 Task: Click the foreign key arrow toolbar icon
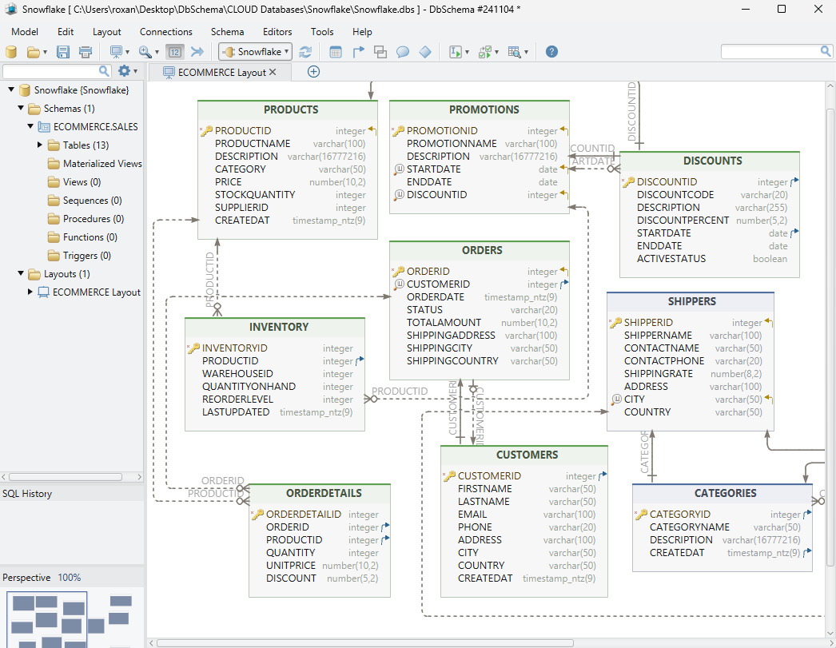[x=358, y=51]
